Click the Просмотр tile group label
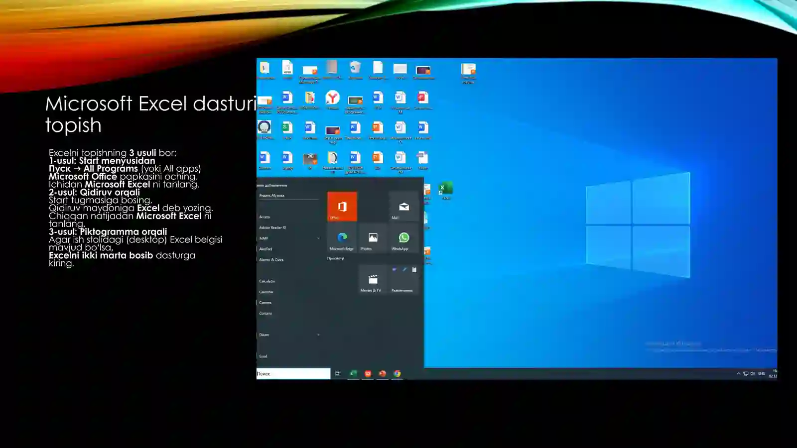This screenshot has height=448, width=797. click(335, 258)
